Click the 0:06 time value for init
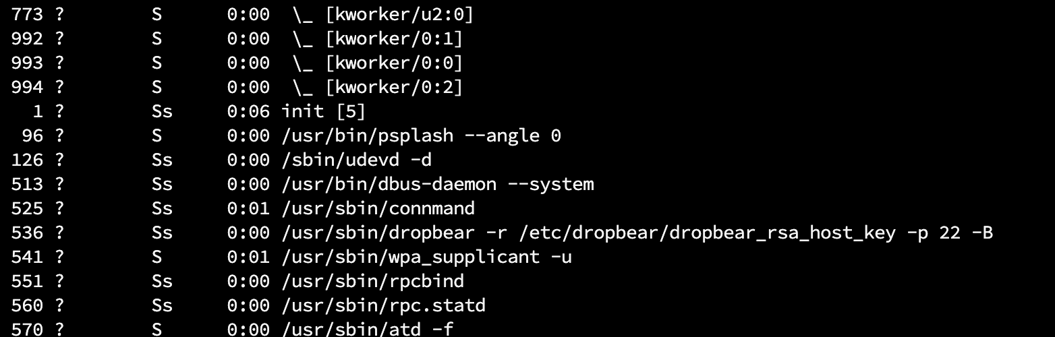The width and height of the screenshot is (1055, 337). click(x=248, y=111)
